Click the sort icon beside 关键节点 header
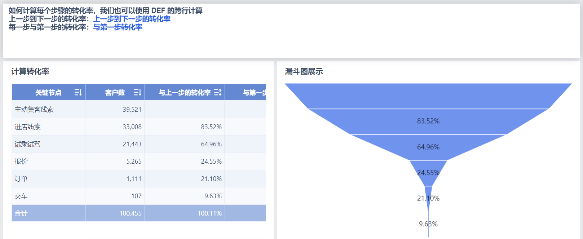Image resolution: width=583 pixels, height=239 pixels. pyautogui.click(x=78, y=93)
